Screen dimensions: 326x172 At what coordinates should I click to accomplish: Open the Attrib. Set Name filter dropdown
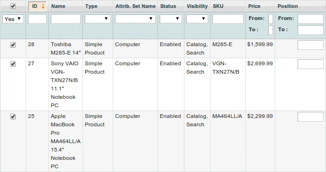135,19
